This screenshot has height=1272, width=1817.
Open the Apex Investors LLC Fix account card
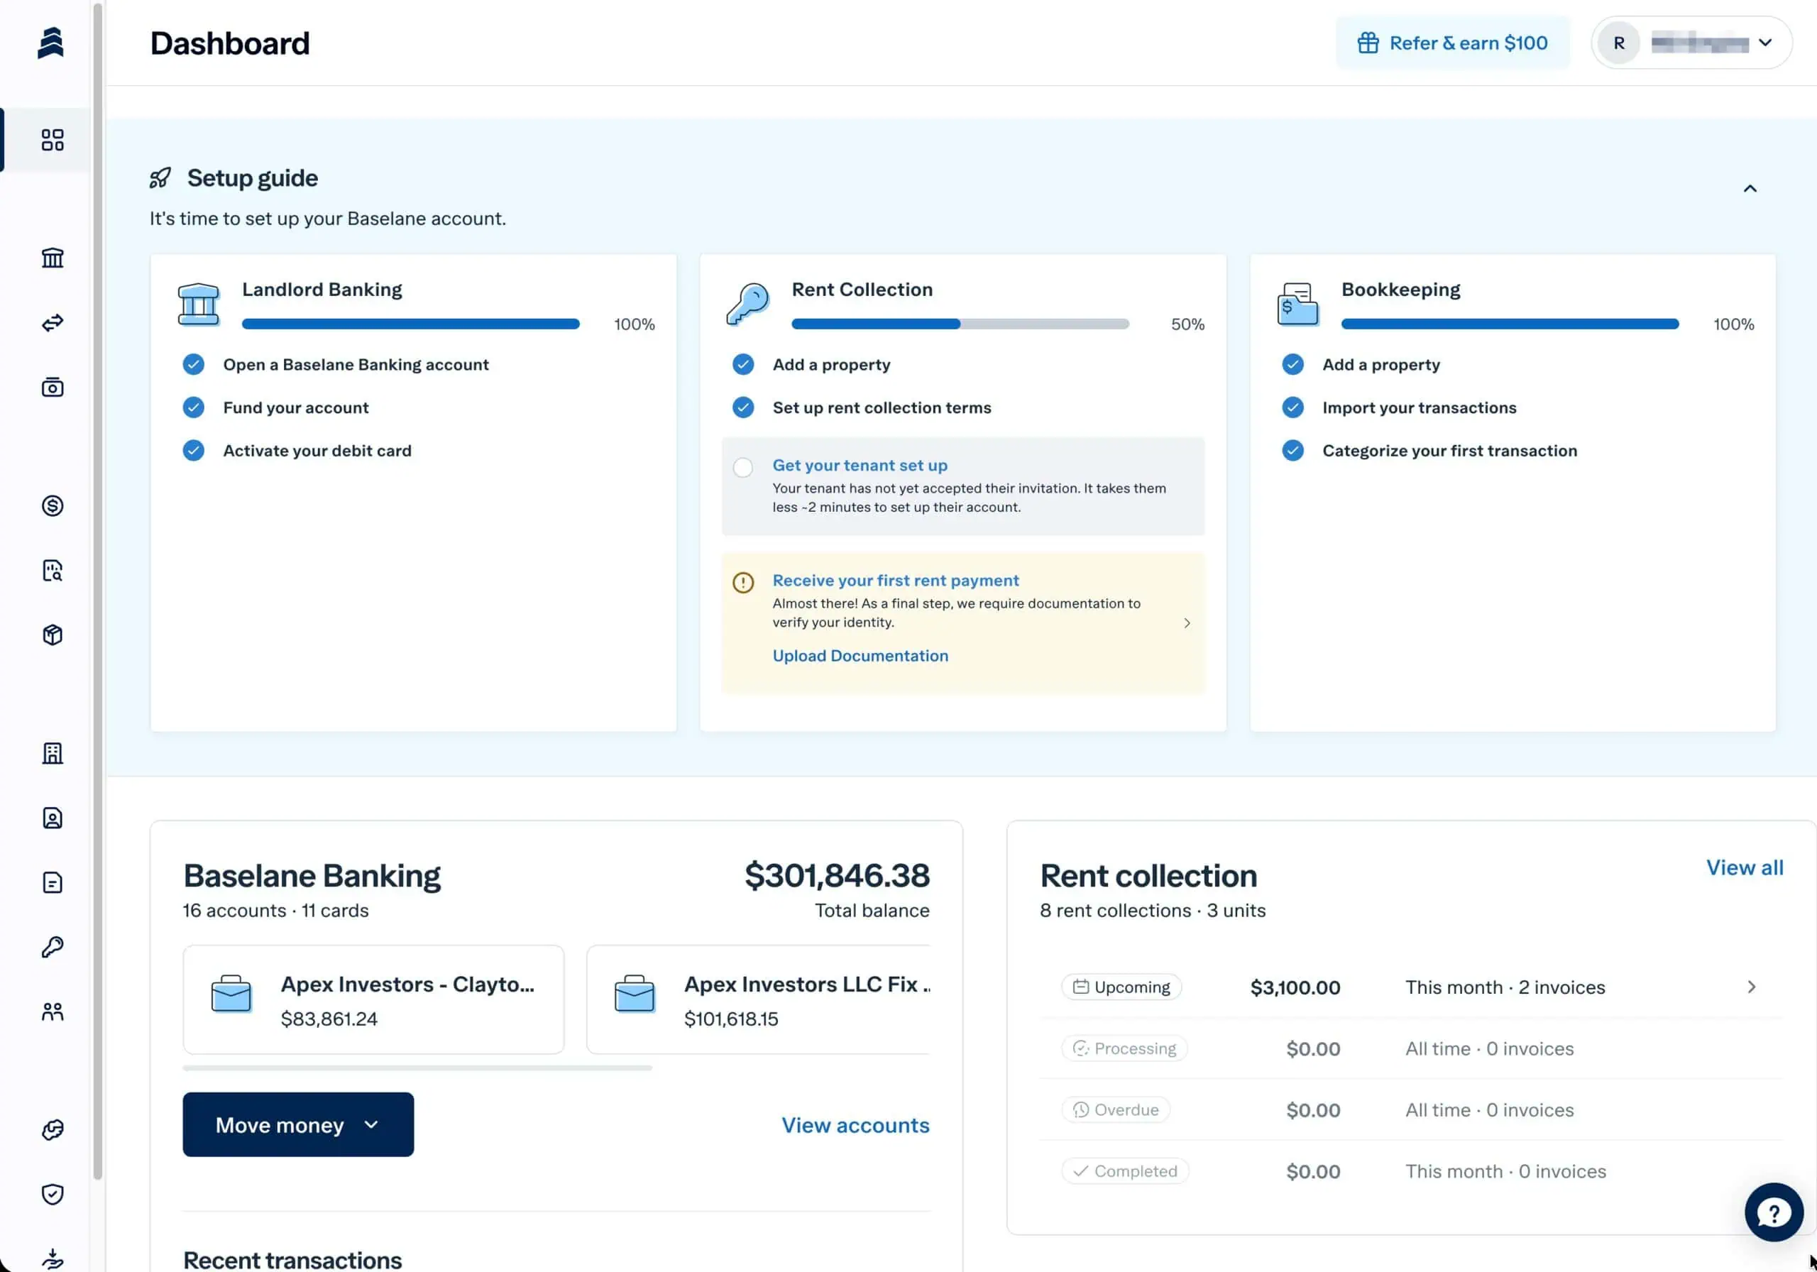tap(758, 999)
